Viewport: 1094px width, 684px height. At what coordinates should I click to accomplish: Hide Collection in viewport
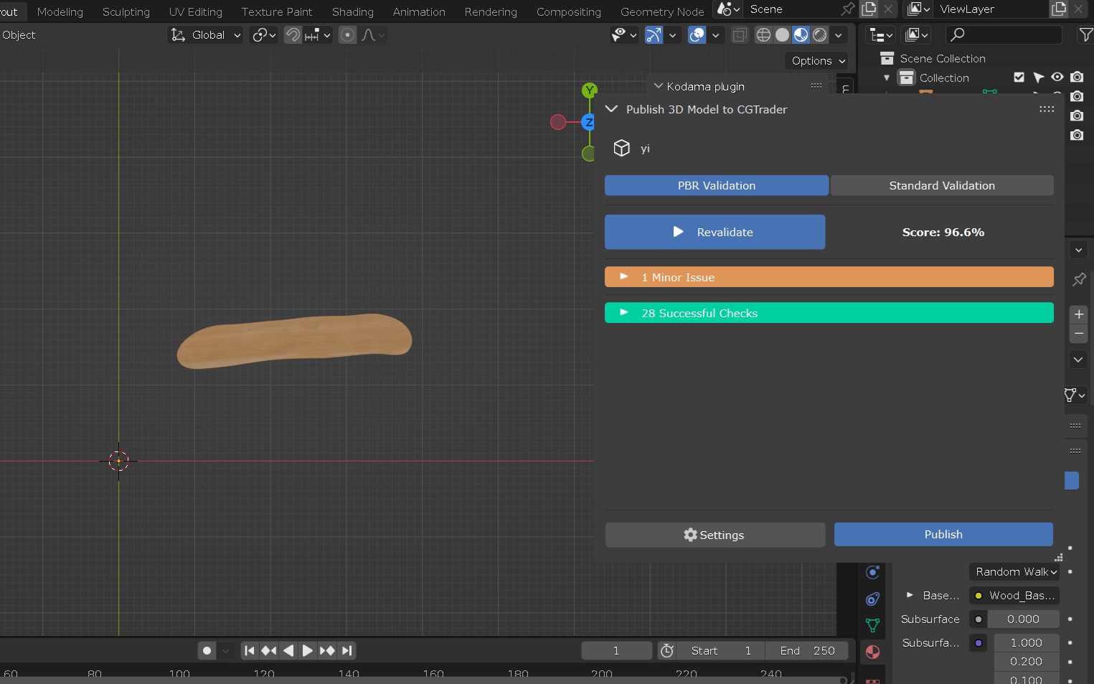pos(1057,78)
